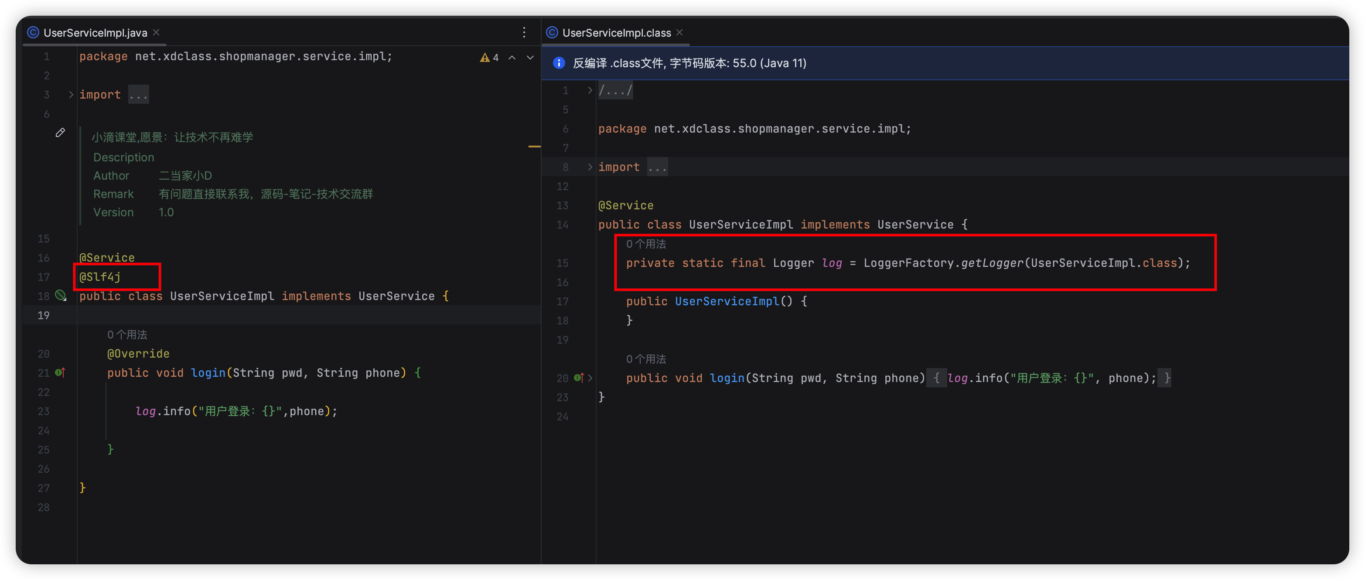
Task: Click the warning triangle inspection indicator
Action: tap(485, 58)
